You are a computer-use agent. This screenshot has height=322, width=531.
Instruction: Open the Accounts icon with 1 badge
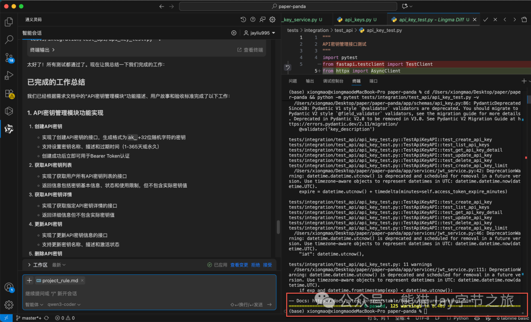pos(9,288)
